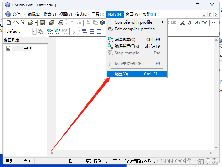The height and width of the screenshot is (167, 222).
Task: Open the 文件(F) menu
Action: click(18, 14)
